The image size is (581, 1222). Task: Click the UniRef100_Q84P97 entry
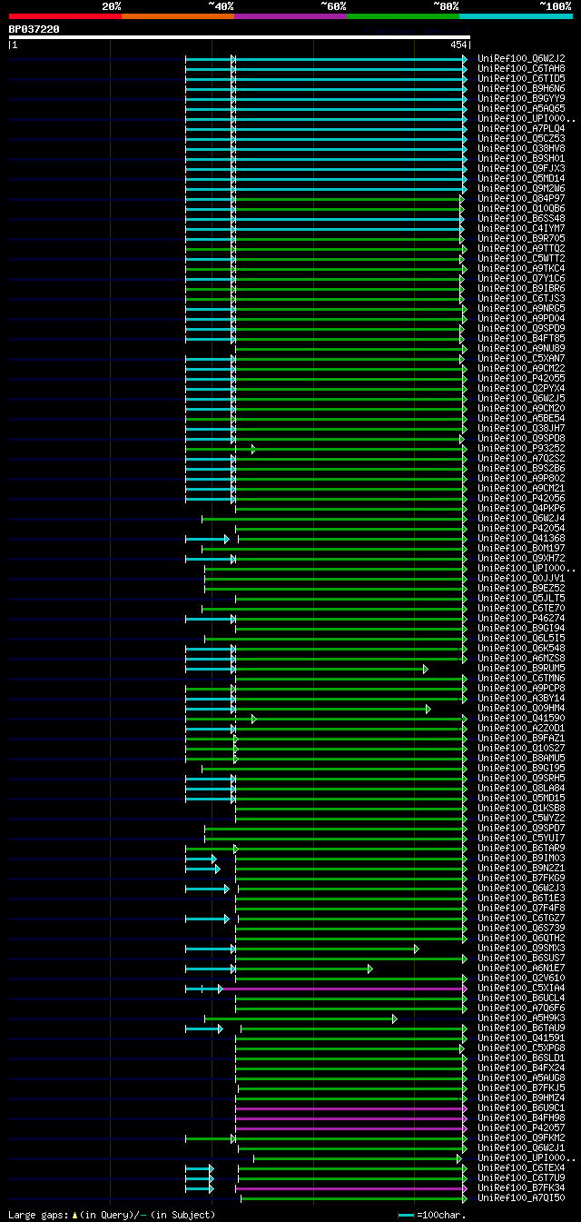[x=521, y=198]
